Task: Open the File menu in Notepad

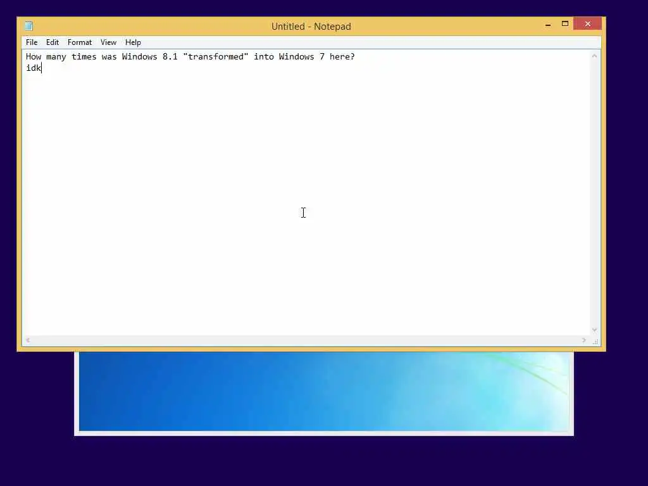Action: click(x=32, y=42)
